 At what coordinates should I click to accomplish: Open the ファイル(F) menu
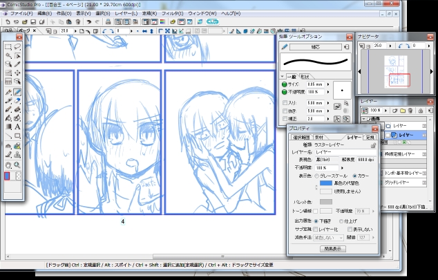point(21,13)
